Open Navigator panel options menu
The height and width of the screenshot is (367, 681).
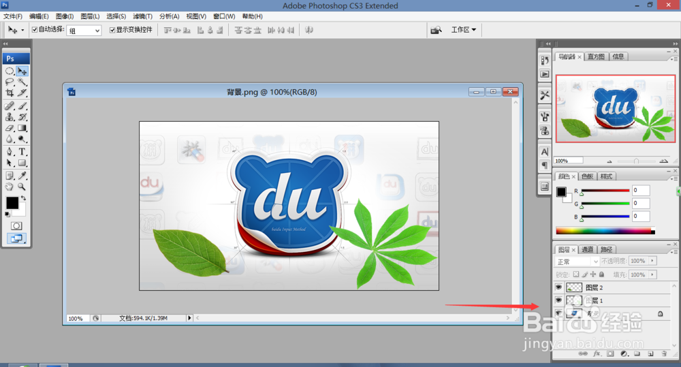pyautogui.click(x=674, y=59)
